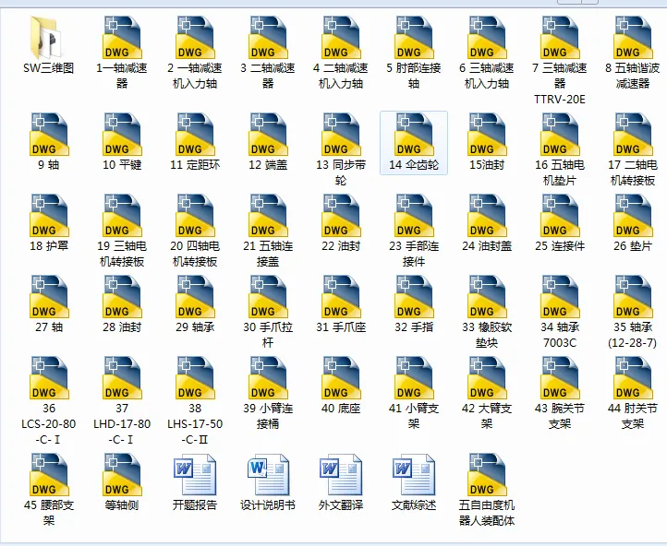667x546 pixels.
Task: Select the 外文翻译 Word file
Action: [x=341, y=481]
